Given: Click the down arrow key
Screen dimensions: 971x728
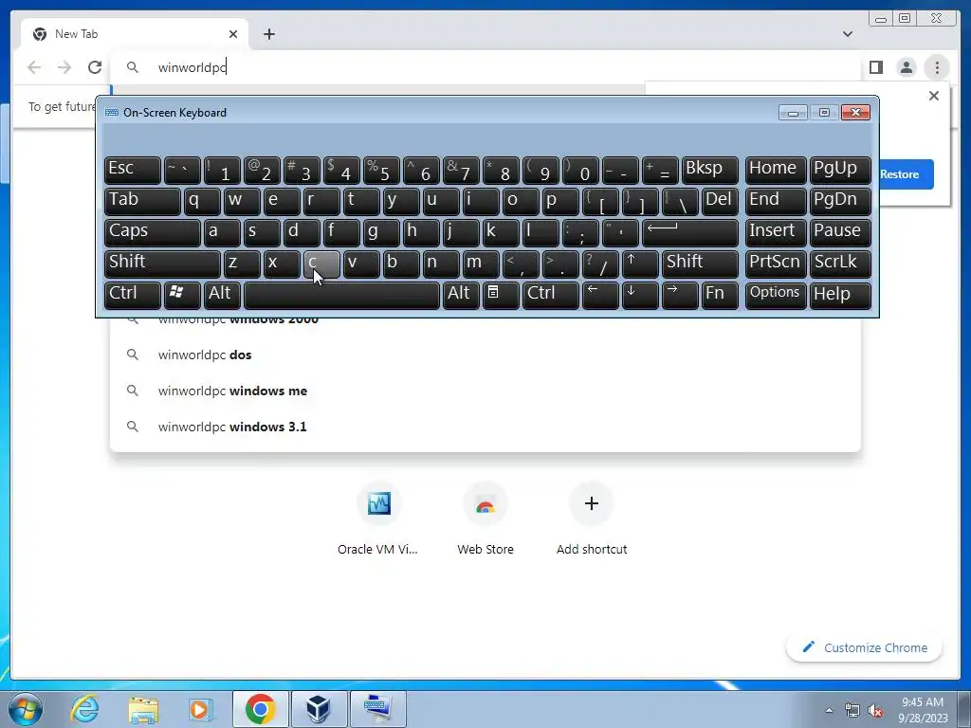Looking at the screenshot, I should (640, 295).
